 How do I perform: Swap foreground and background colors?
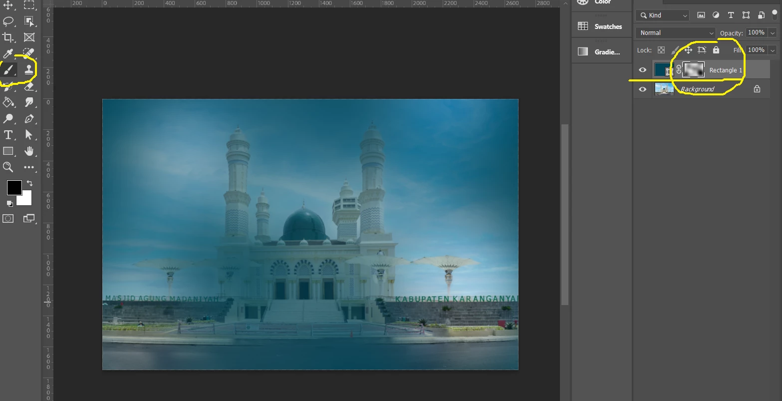(29, 183)
